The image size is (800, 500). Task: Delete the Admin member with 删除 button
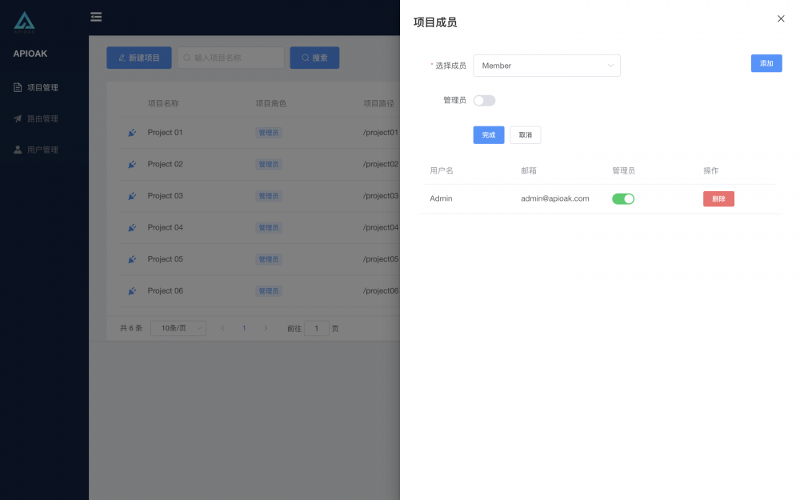[x=718, y=198]
